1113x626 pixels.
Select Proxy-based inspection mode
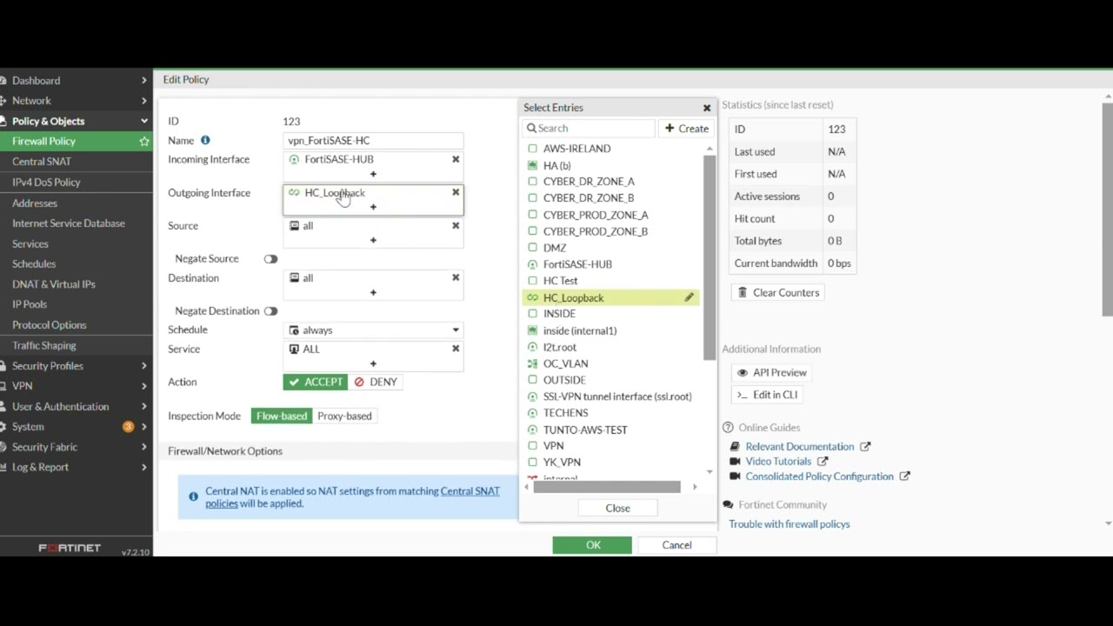point(344,416)
